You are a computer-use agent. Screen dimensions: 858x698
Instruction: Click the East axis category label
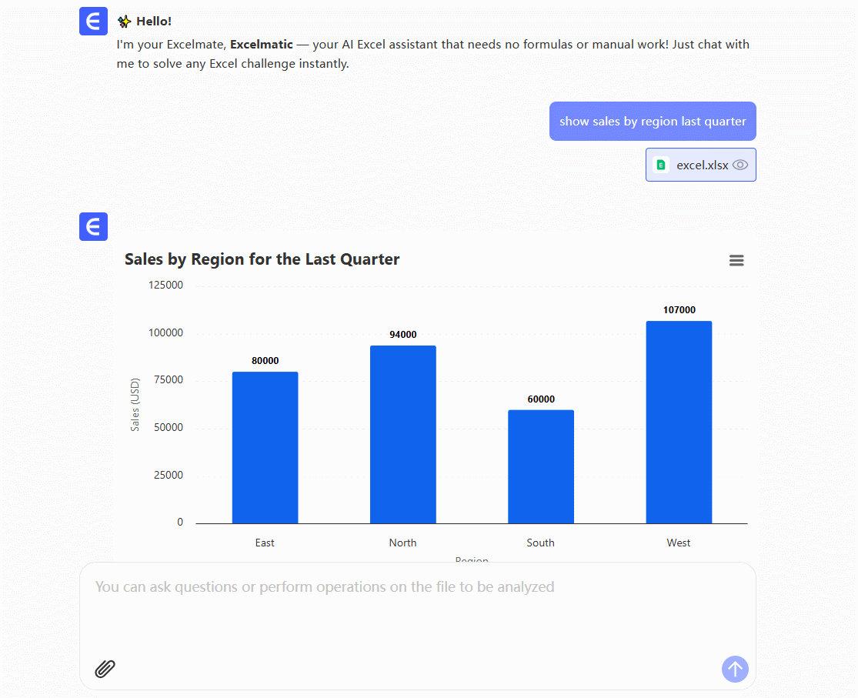point(265,543)
